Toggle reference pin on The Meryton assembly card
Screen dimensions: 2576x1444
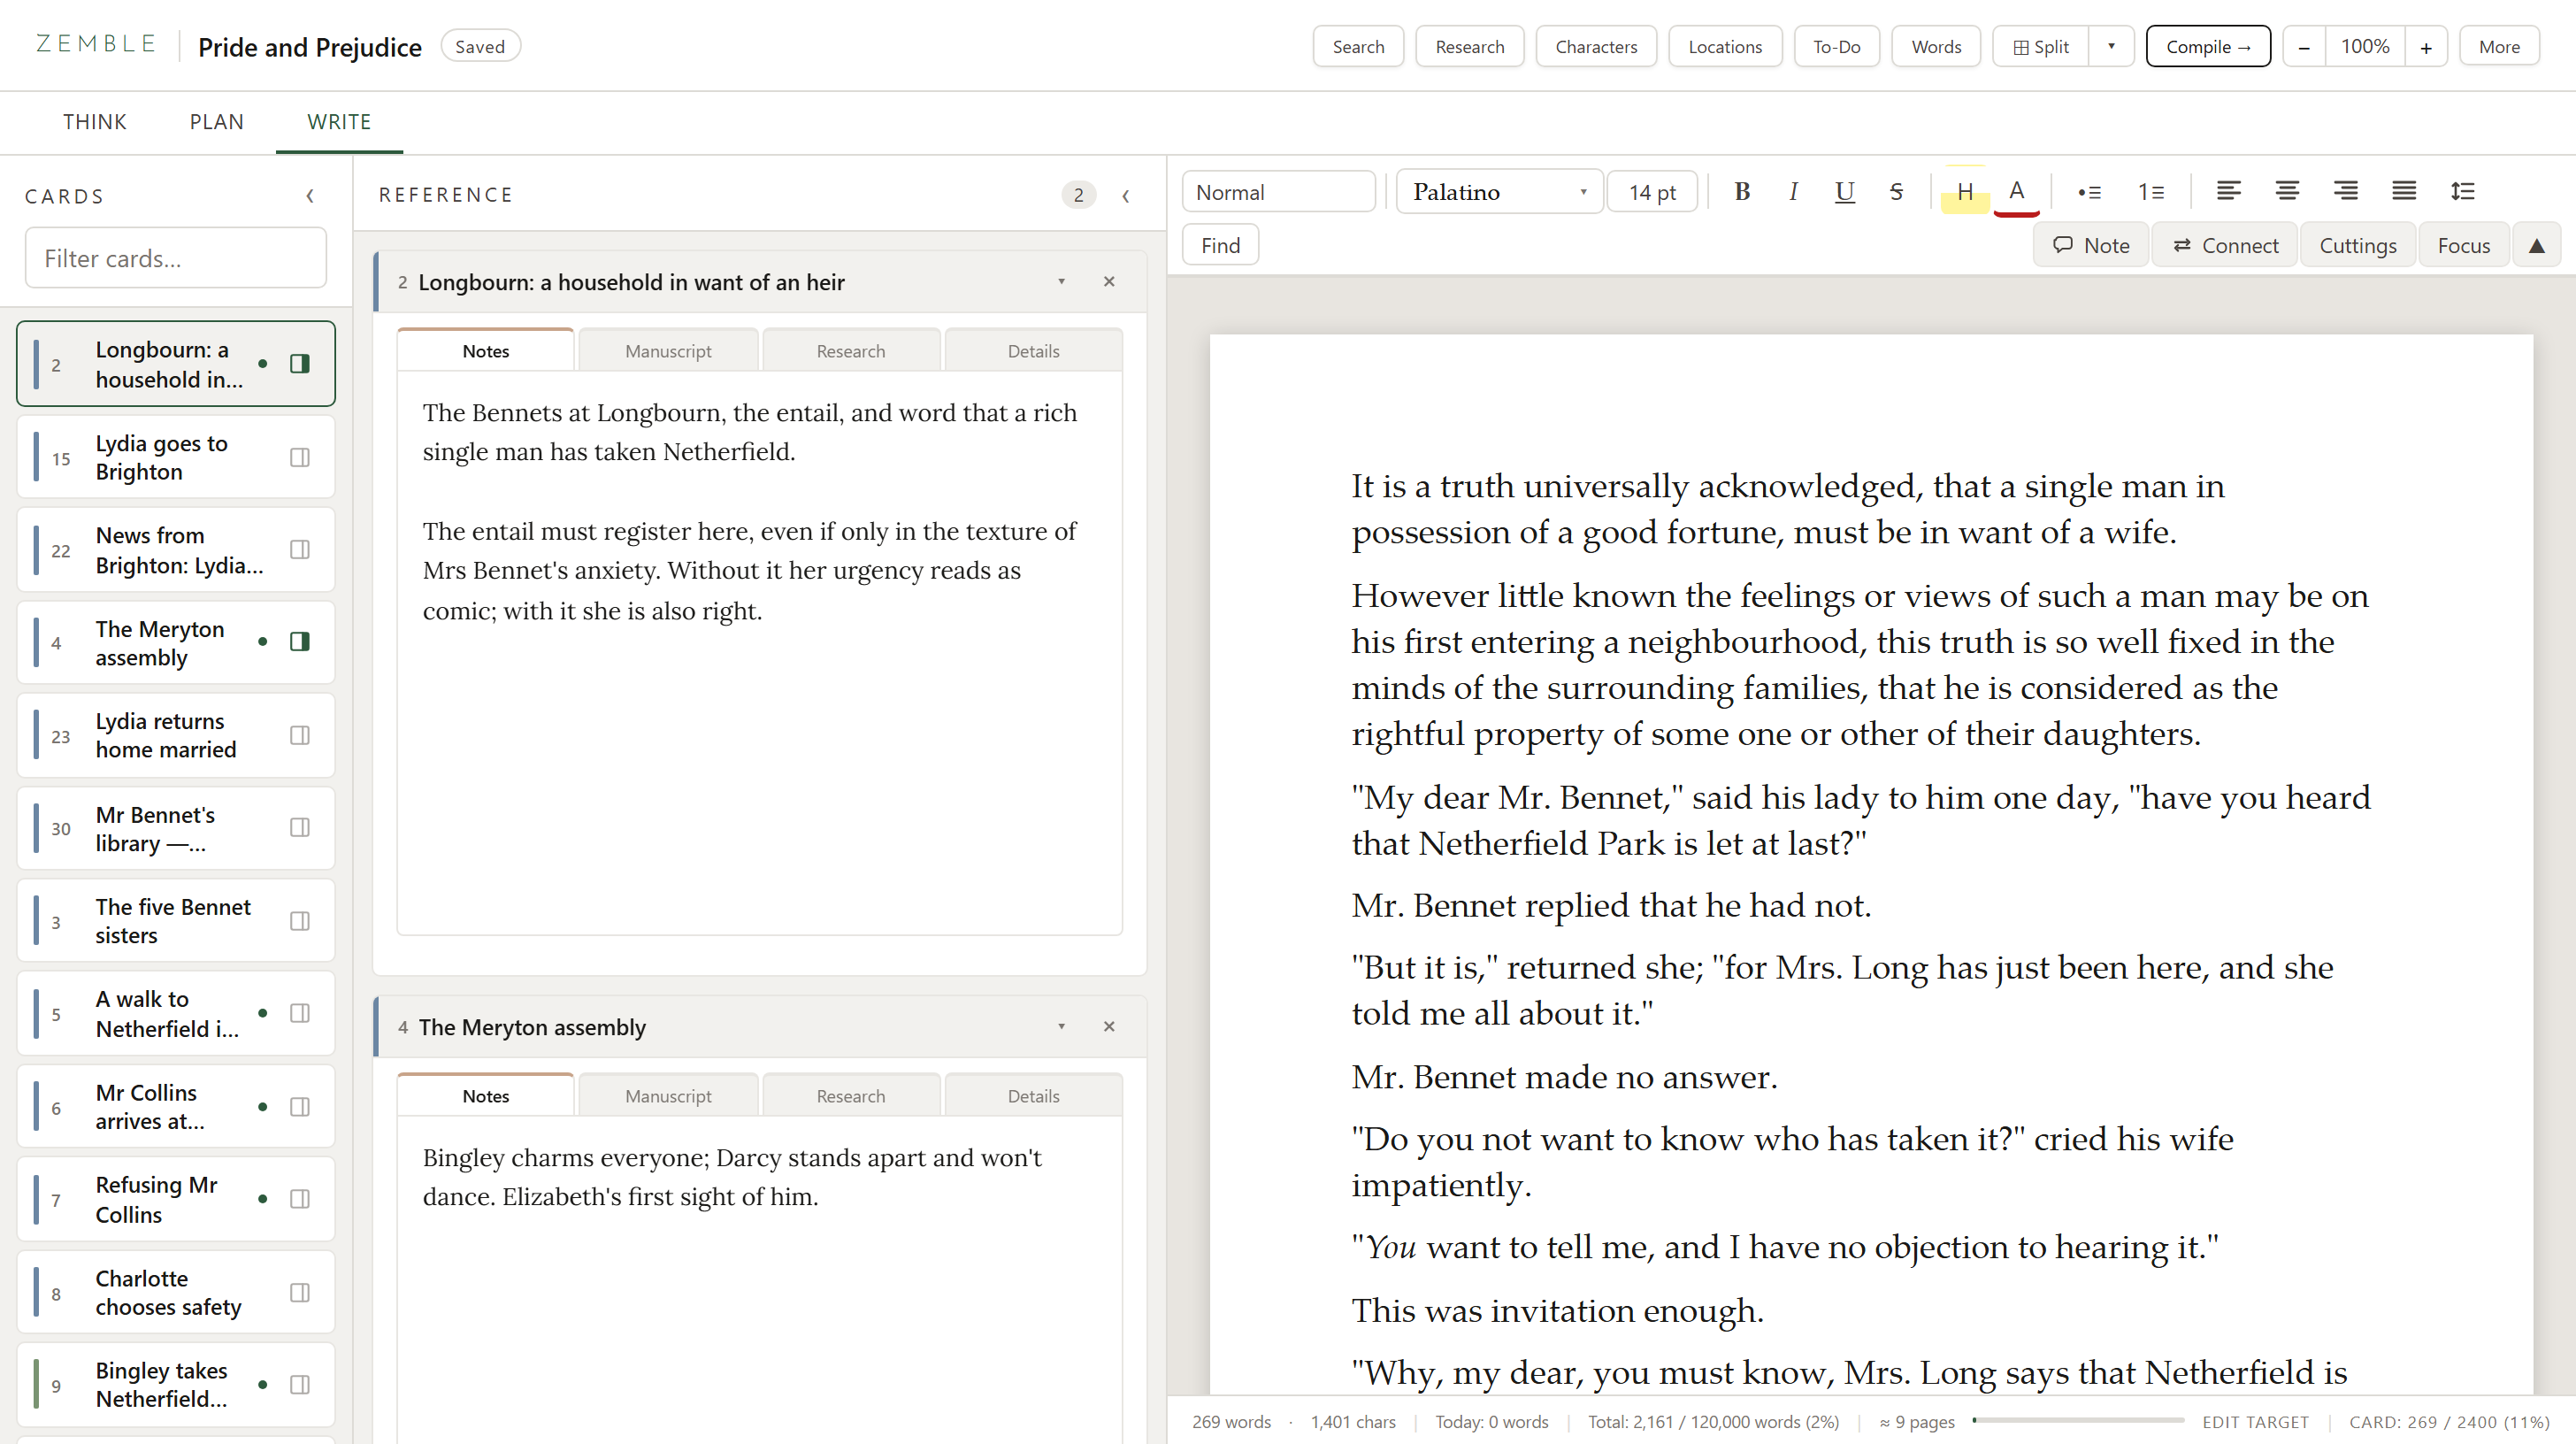(299, 642)
